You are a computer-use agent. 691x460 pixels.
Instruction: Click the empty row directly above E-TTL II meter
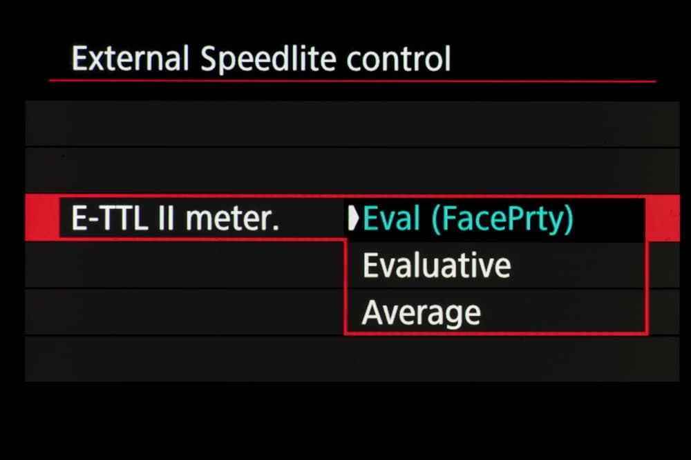click(x=352, y=170)
